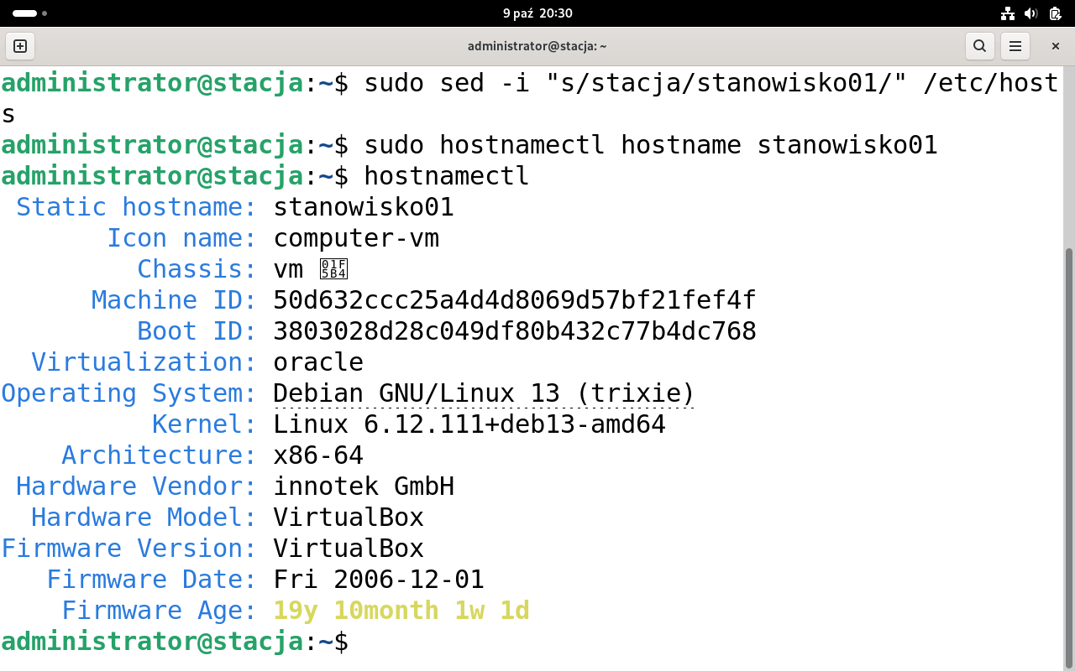Image resolution: width=1075 pixels, height=671 pixels.
Task: Click the virtualization value 'oracle'
Action: [318, 362]
